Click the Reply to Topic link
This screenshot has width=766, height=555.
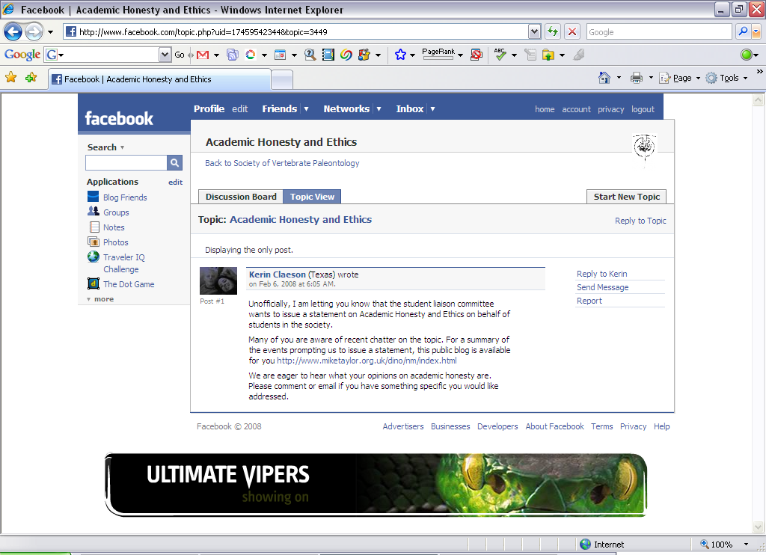[x=640, y=221]
